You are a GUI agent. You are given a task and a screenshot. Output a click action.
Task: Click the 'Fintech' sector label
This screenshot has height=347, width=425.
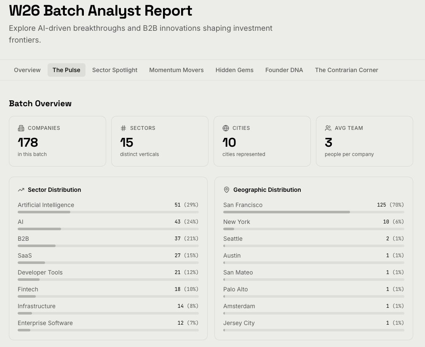[28, 289]
